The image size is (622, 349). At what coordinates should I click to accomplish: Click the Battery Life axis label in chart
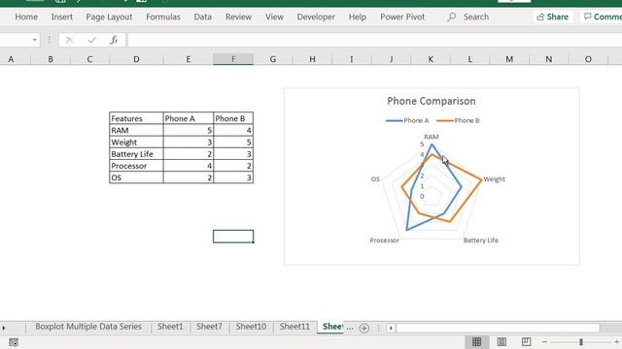pyautogui.click(x=481, y=240)
